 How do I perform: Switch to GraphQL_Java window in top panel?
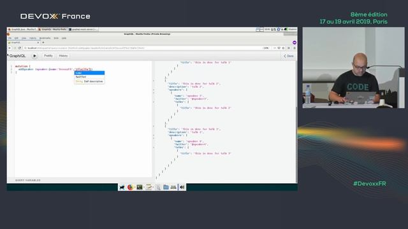(22, 29)
